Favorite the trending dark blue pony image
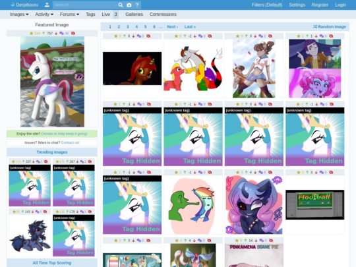This screenshot has height=267, width=356. pos(14,212)
